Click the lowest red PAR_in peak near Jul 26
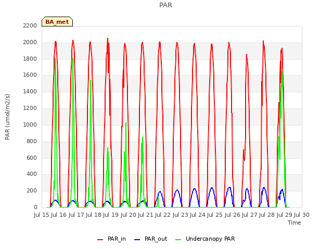The image size is (333, 249). point(247,54)
